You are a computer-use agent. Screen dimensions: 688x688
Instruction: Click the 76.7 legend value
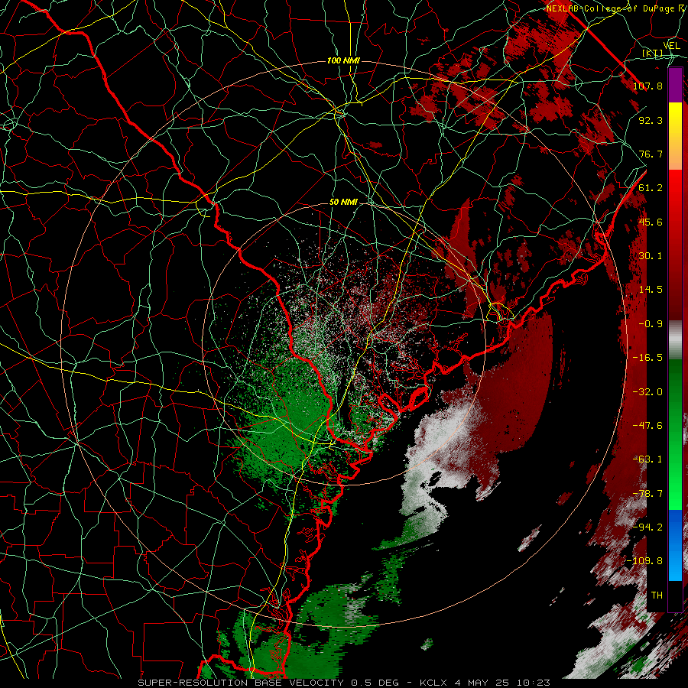(651, 154)
